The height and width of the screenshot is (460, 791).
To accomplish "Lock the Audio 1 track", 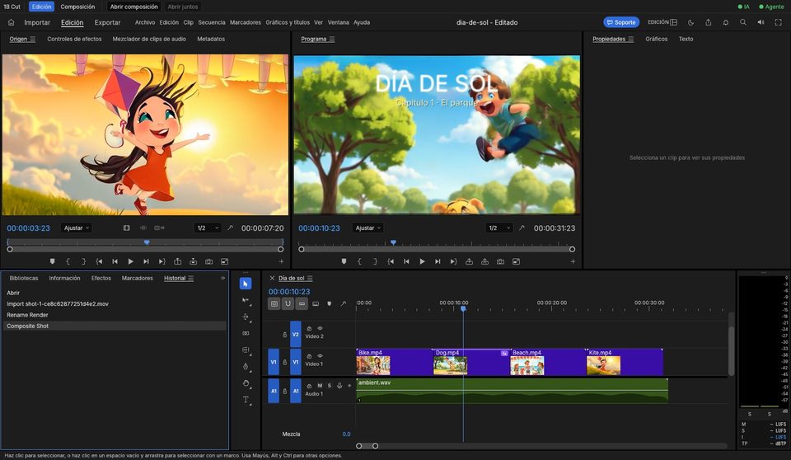I will (284, 391).
